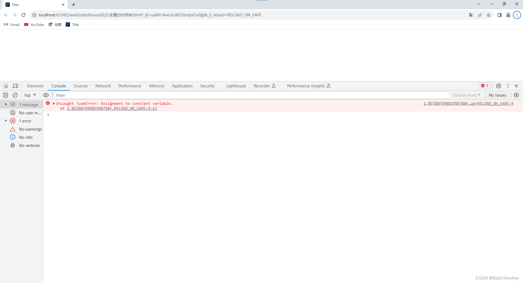Toggle the device toolbar icon
Image resolution: width=523 pixels, height=283 pixels.
coord(15,86)
